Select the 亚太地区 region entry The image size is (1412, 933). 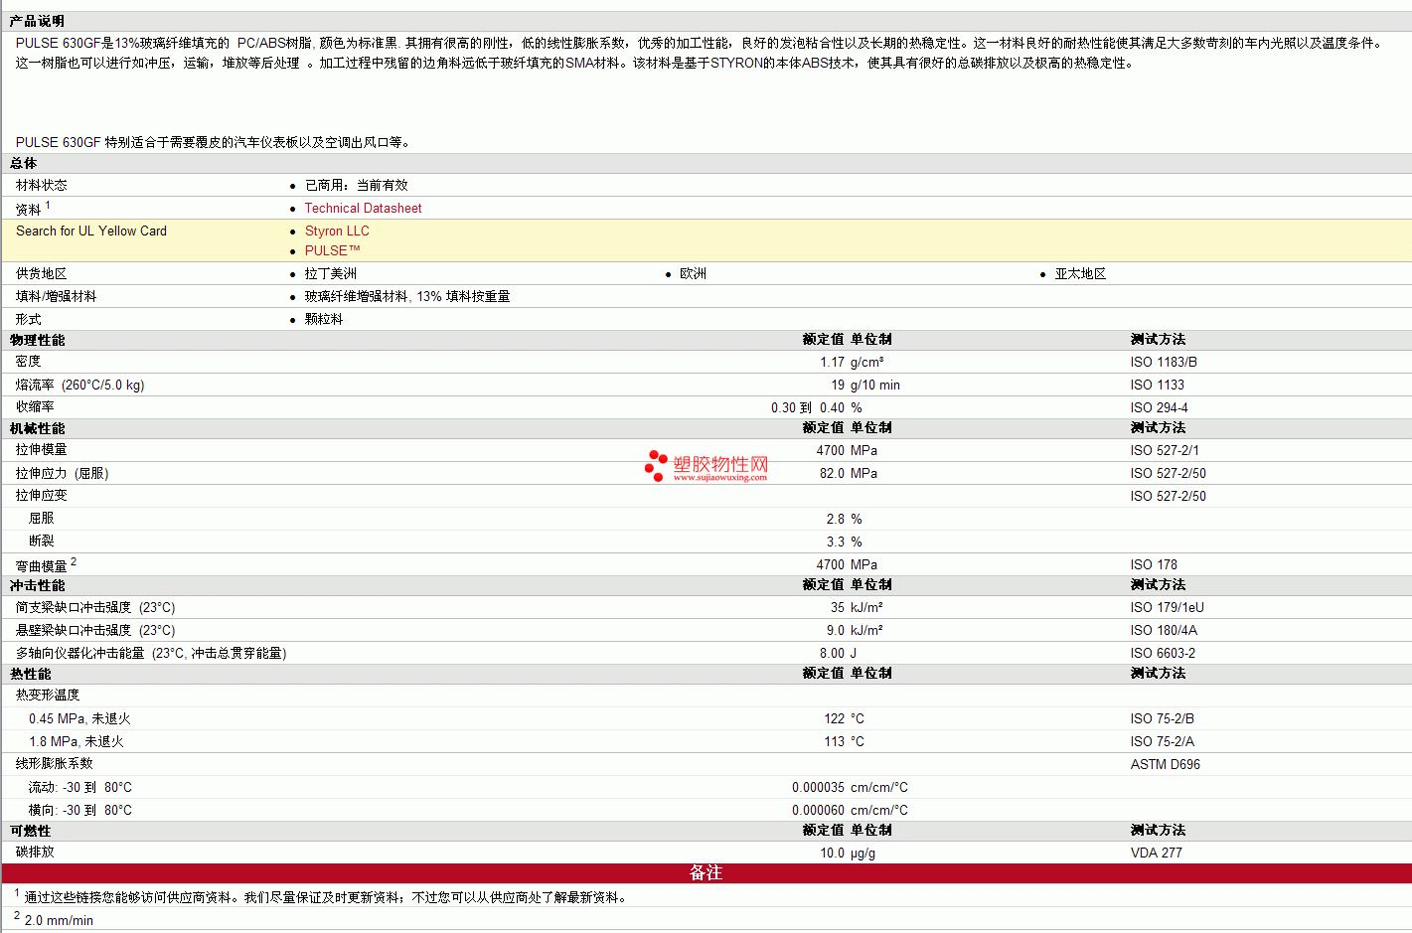click(1080, 274)
